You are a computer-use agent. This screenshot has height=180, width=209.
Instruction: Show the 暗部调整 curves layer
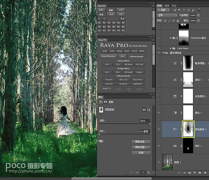pyautogui.click(x=159, y=63)
